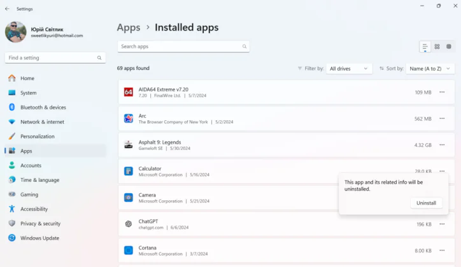The height and width of the screenshot is (267, 461).
Task: Open Network & internet settings
Action: (55, 122)
